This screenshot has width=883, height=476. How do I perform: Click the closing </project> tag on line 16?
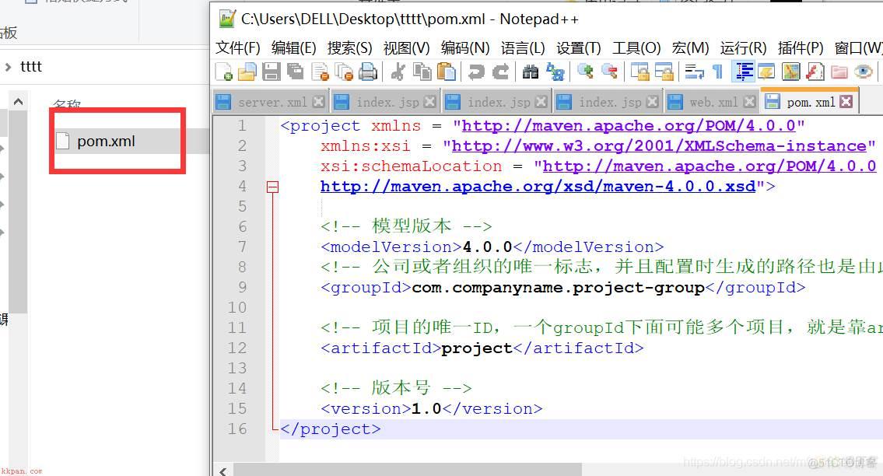point(331,429)
